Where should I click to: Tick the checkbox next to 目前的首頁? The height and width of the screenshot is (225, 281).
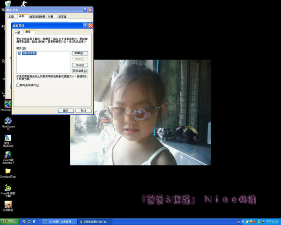(x=20, y=53)
